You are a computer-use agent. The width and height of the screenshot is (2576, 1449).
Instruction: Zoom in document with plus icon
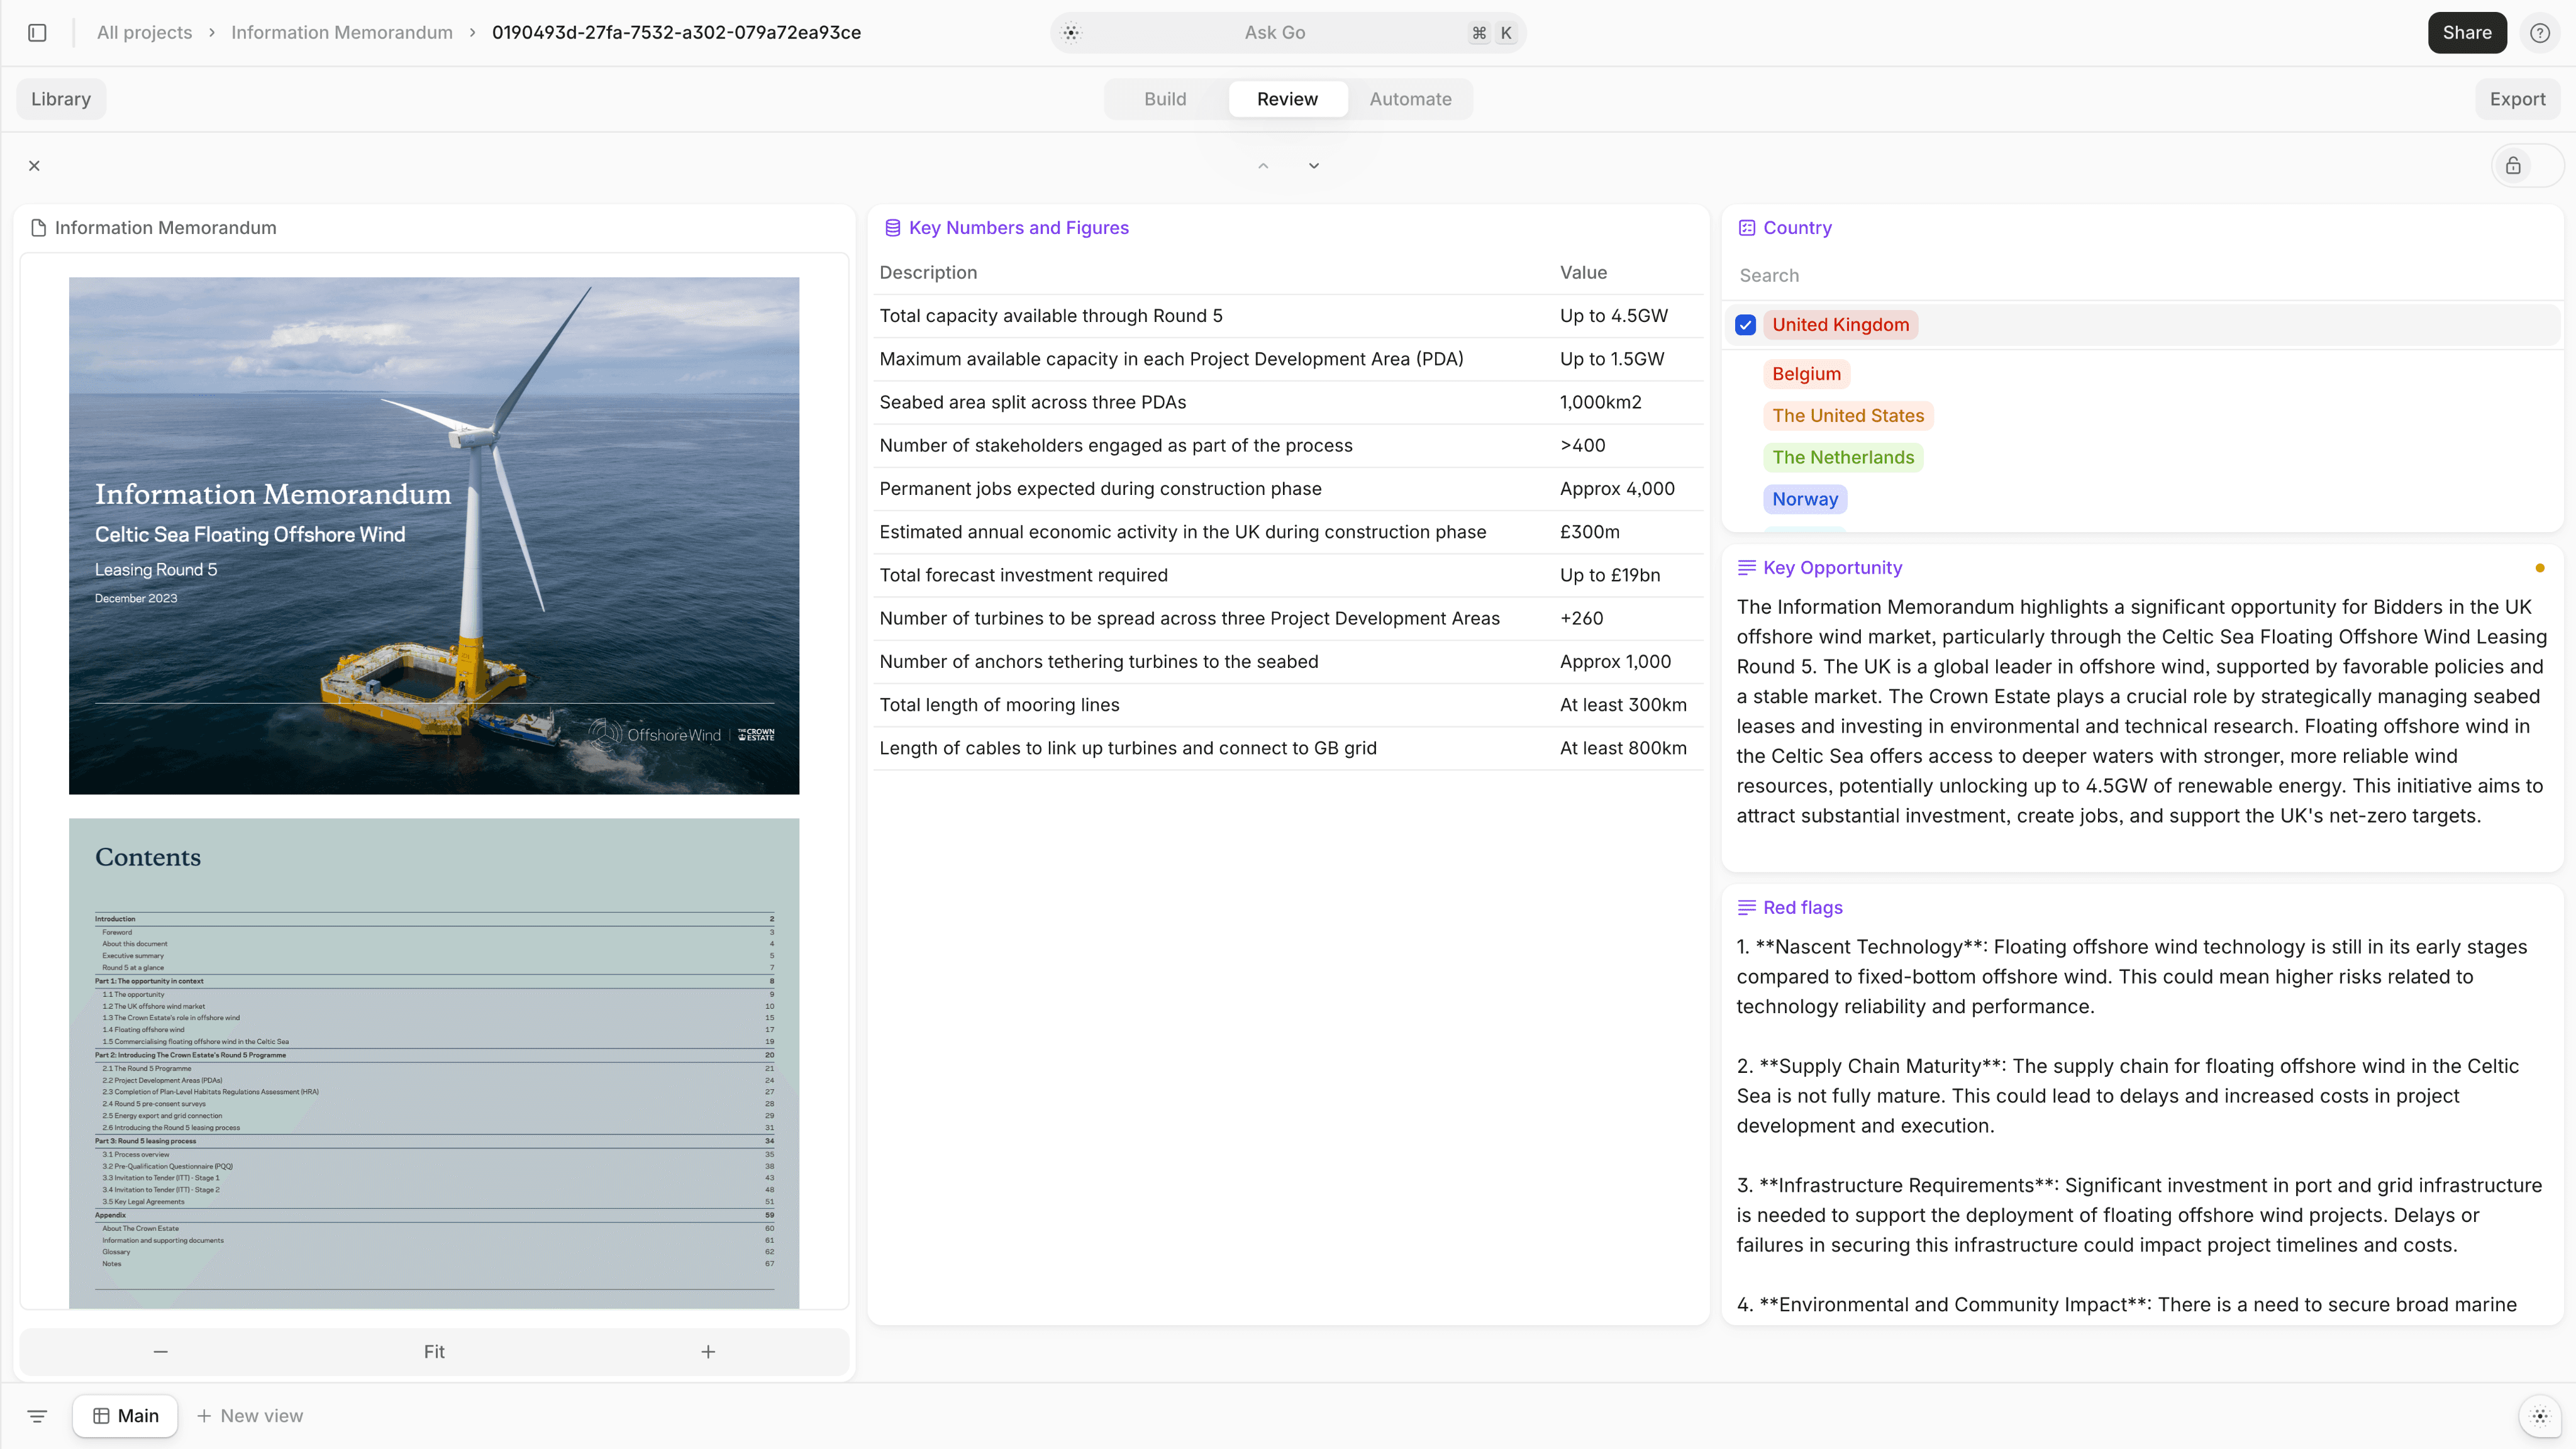click(x=708, y=1352)
